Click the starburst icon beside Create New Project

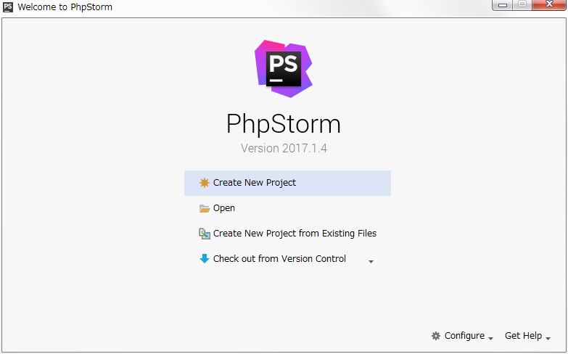205,183
